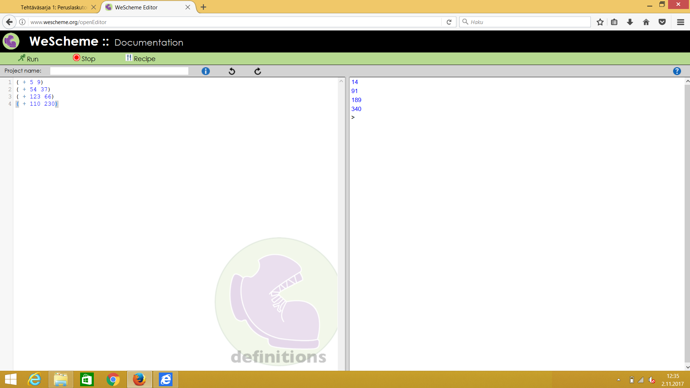Click the Project name input field
Image resolution: width=690 pixels, height=388 pixels.
tap(119, 71)
